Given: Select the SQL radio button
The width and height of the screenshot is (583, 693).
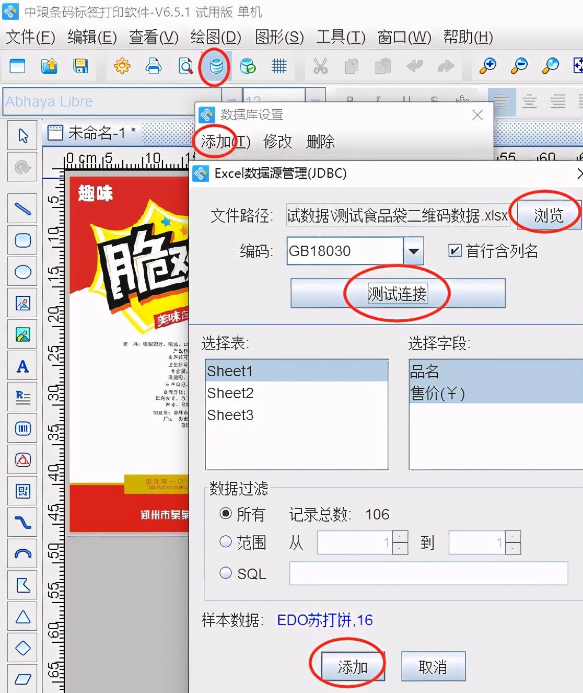Looking at the screenshot, I should [x=226, y=573].
